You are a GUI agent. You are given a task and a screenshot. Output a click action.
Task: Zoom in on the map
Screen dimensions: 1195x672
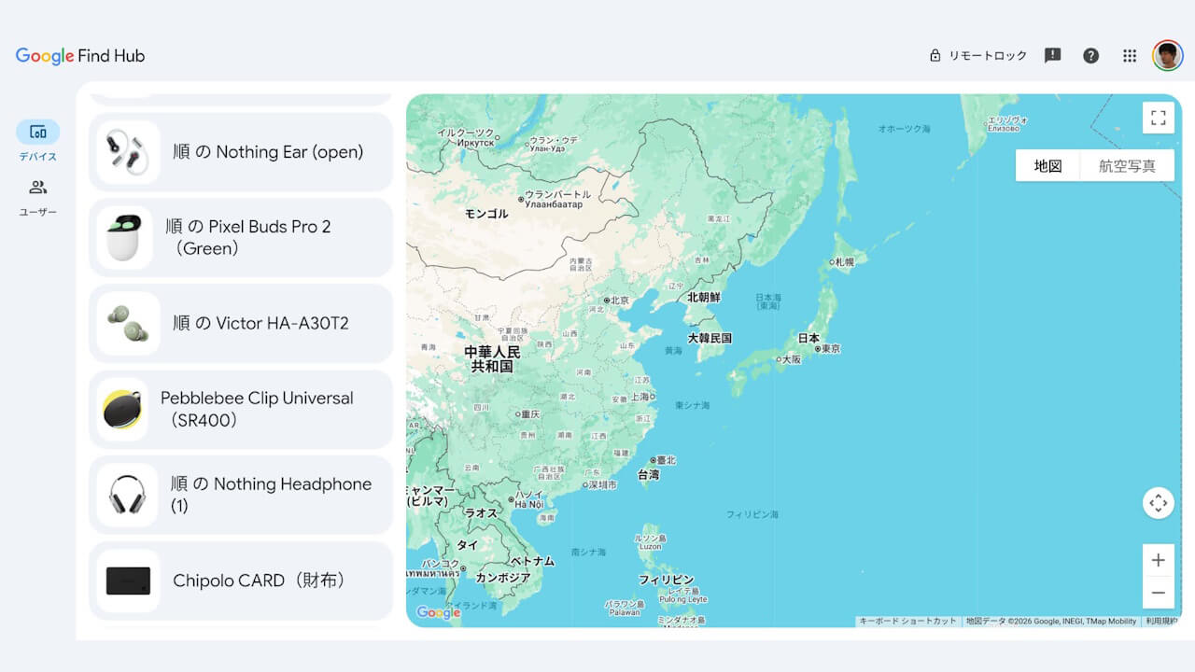pyautogui.click(x=1158, y=560)
